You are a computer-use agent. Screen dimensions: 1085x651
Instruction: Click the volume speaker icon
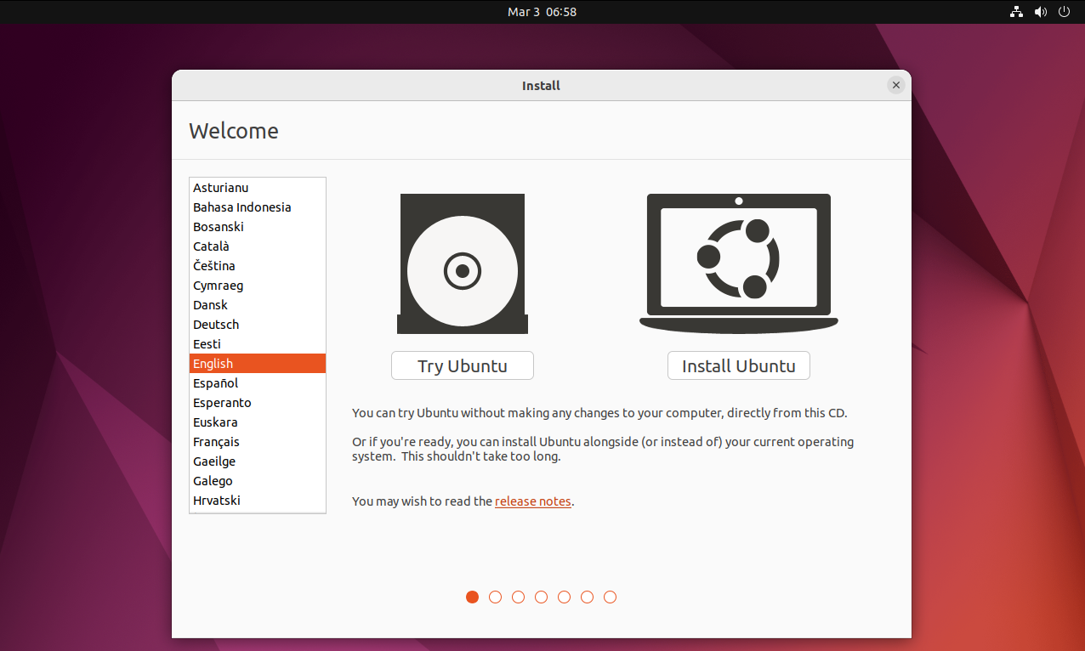[x=1040, y=12]
